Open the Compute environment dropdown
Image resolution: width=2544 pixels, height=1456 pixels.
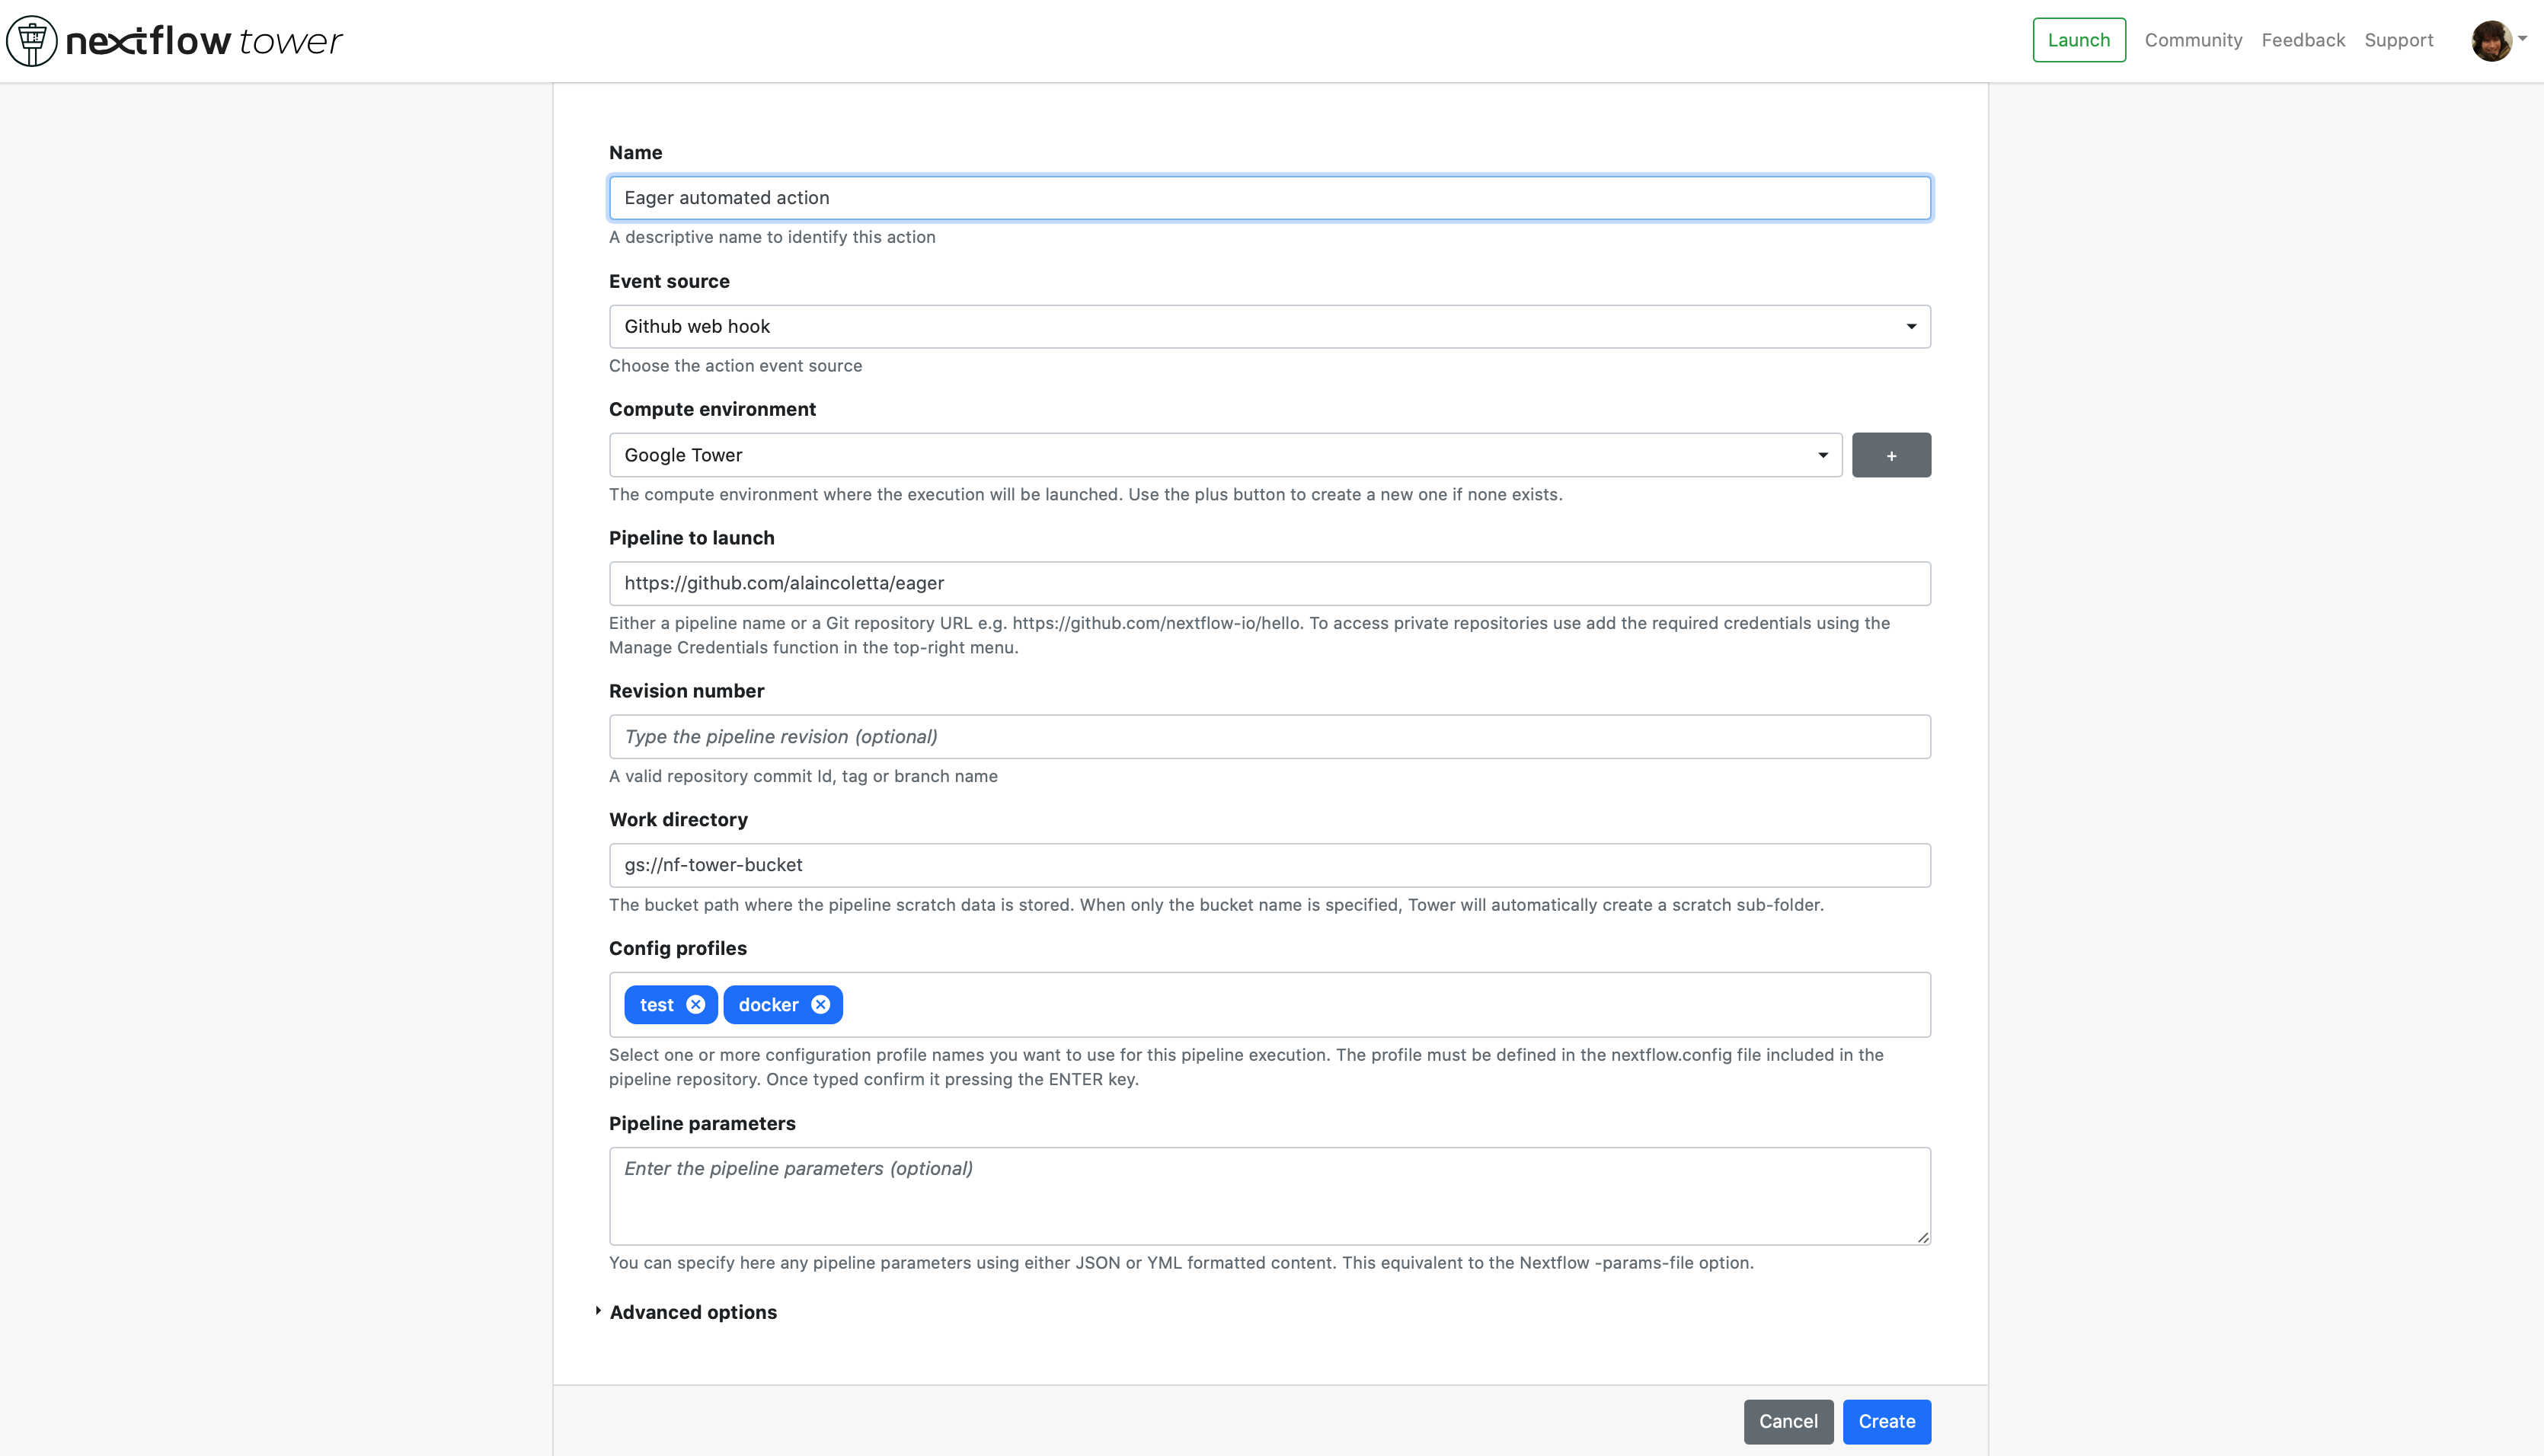[x=1225, y=455]
